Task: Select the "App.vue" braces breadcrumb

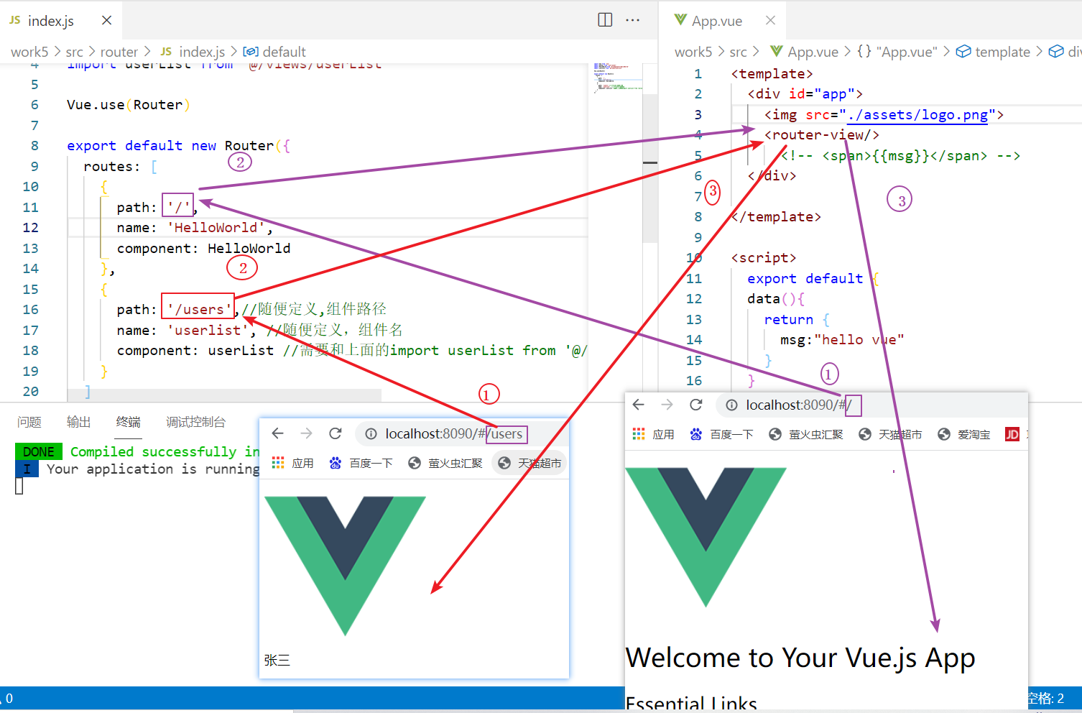Action: (897, 52)
